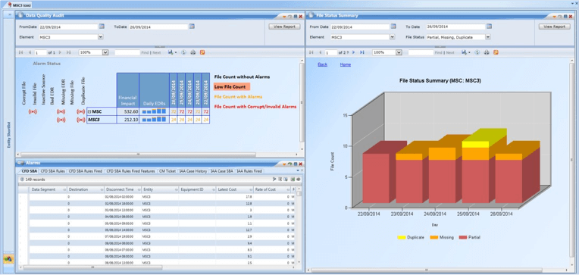This screenshot has width=579, height=275.
Task: Click the Partial red legend swatch
Action: click(463, 237)
